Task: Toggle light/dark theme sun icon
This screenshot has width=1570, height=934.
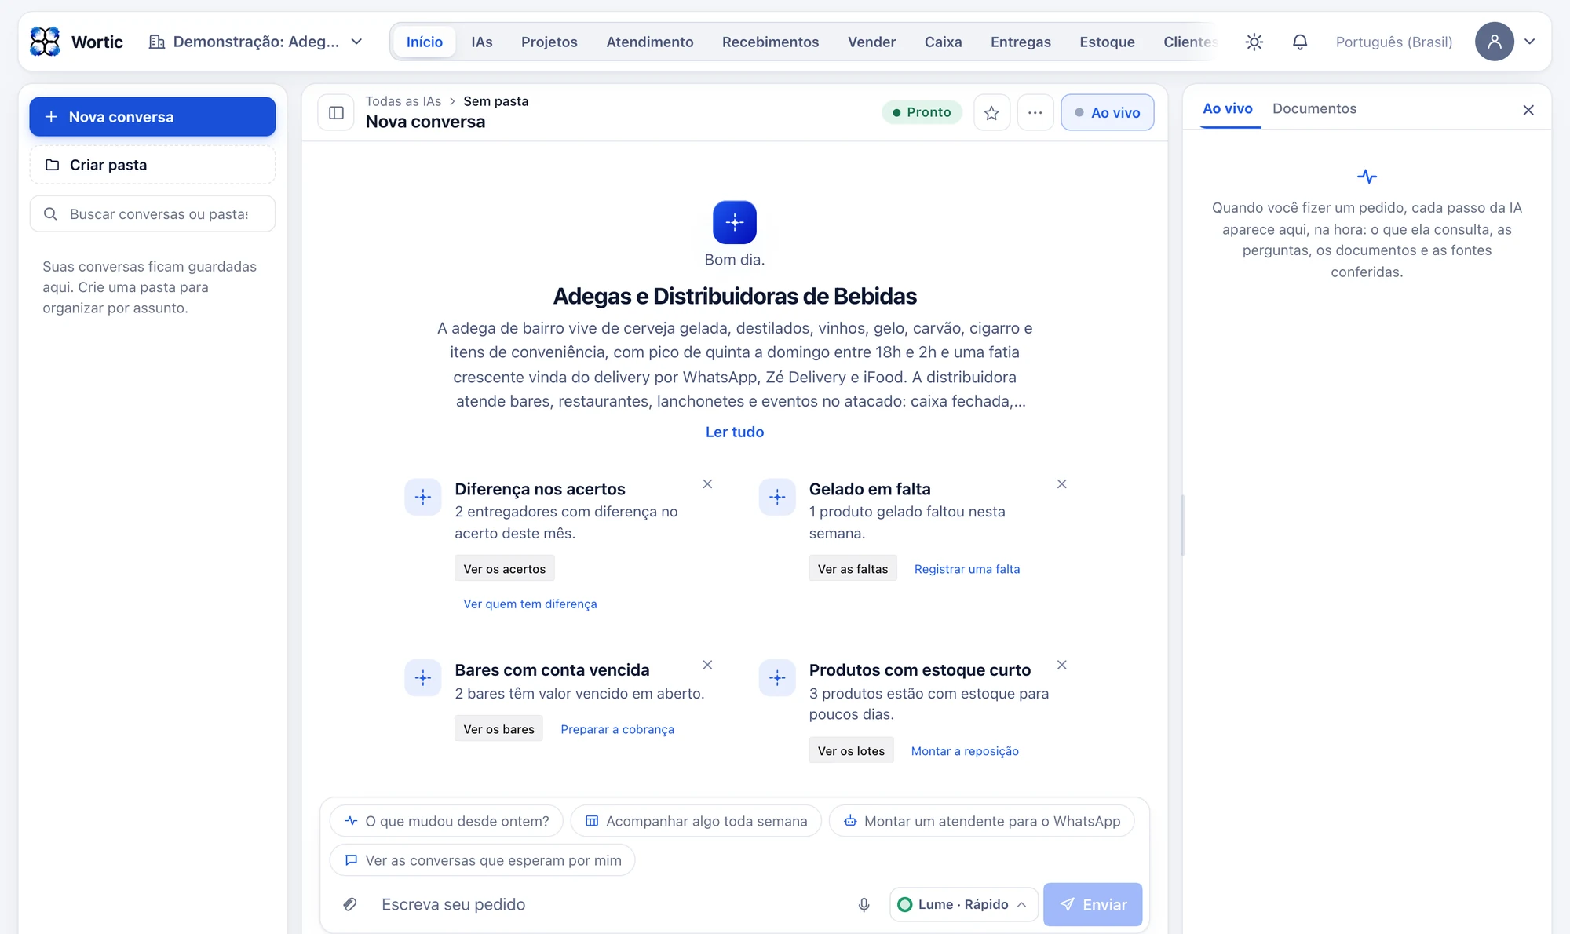Action: (x=1254, y=42)
